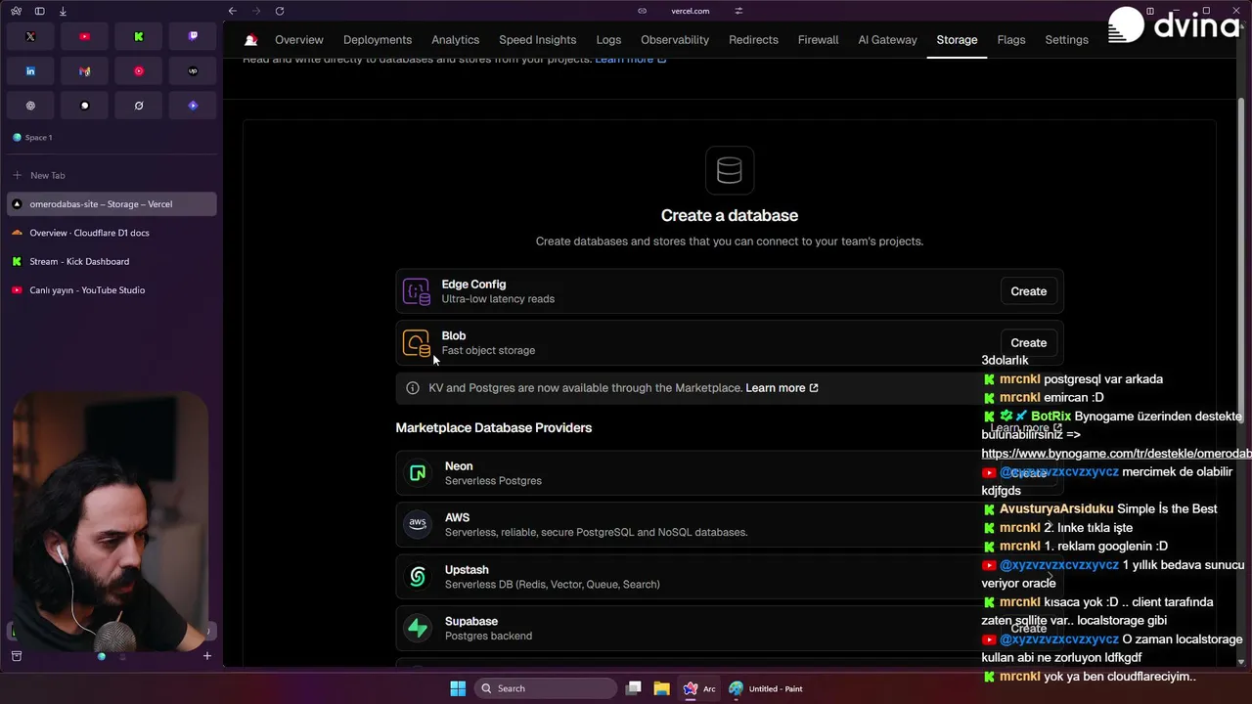Click the Supabase provider logo
Image resolution: width=1252 pixels, height=704 pixels.
pyautogui.click(x=418, y=628)
